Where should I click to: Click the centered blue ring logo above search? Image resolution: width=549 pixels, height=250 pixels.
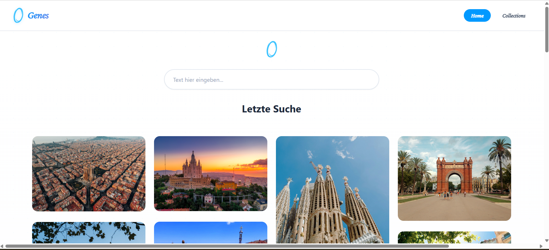click(272, 49)
